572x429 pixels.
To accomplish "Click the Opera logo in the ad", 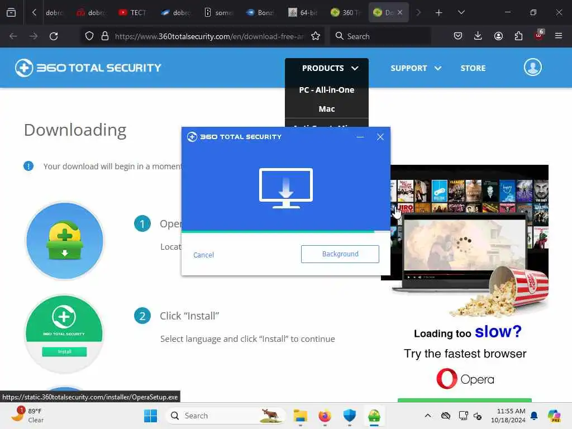I will [x=465, y=379].
